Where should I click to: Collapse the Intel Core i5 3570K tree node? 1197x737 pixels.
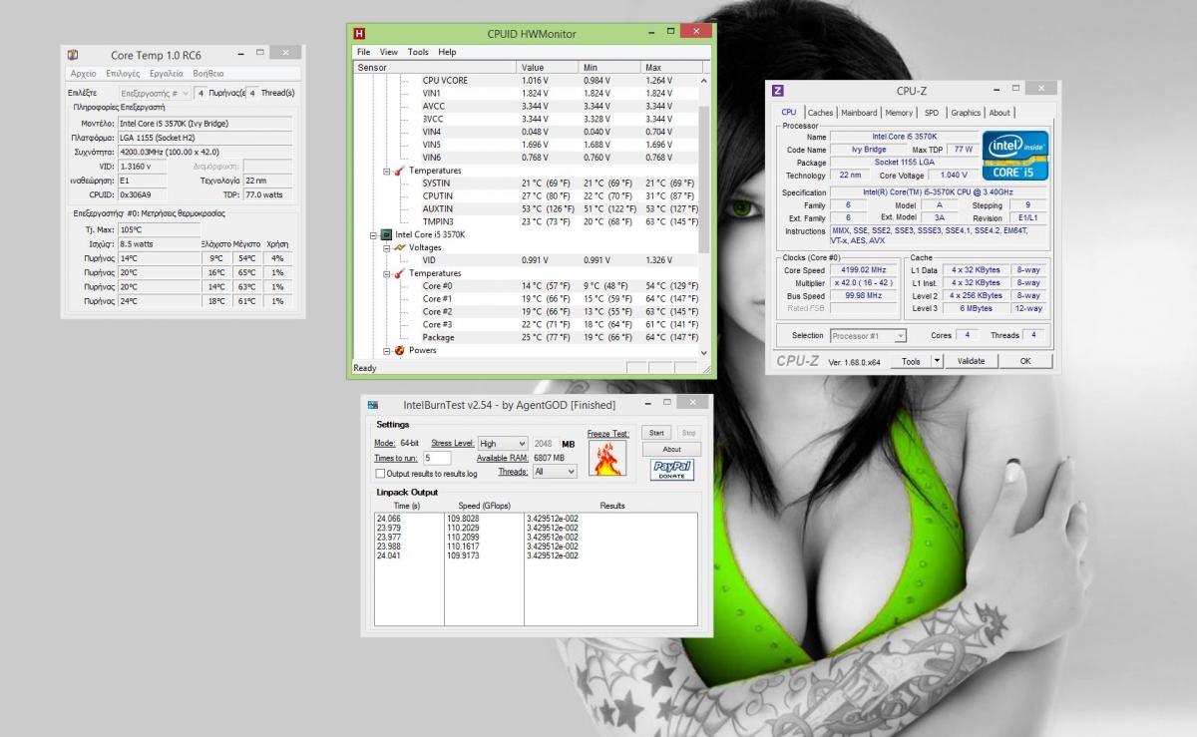tap(373, 234)
